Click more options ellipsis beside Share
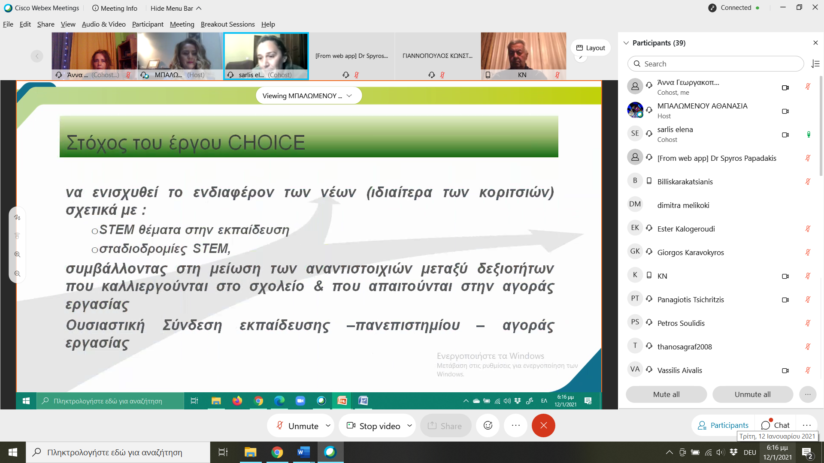This screenshot has width=824, height=463. (x=515, y=425)
